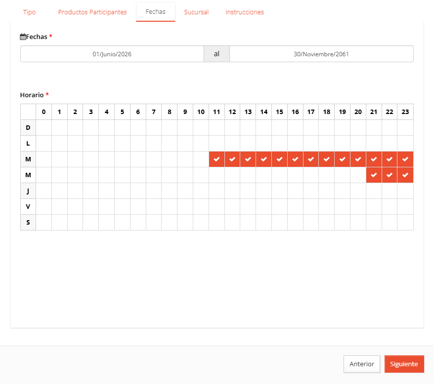Image resolution: width=434 pixels, height=384 pixels.
Task: Toggle Wednesday hour 22 checked cell
Action: (x=390, y=175)
